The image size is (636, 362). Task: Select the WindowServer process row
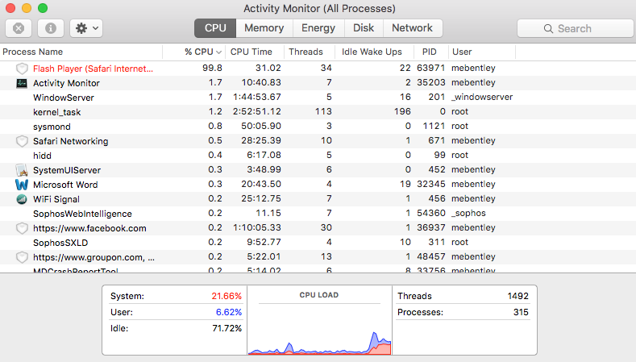[318, 98]
